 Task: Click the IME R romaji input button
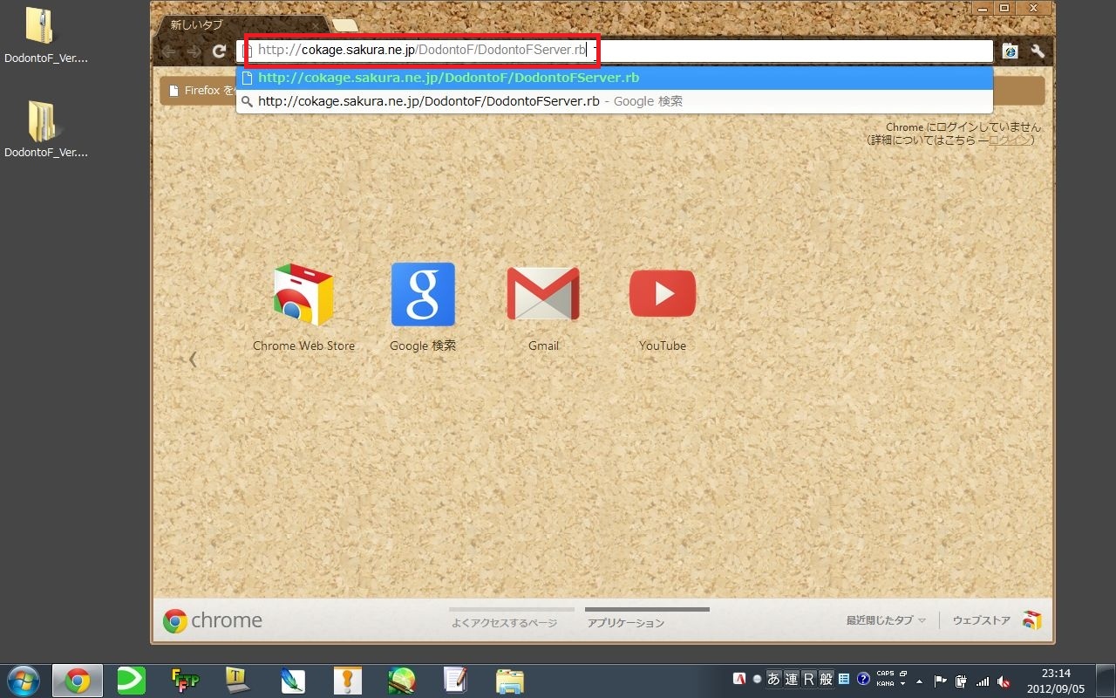click(808, 680)
